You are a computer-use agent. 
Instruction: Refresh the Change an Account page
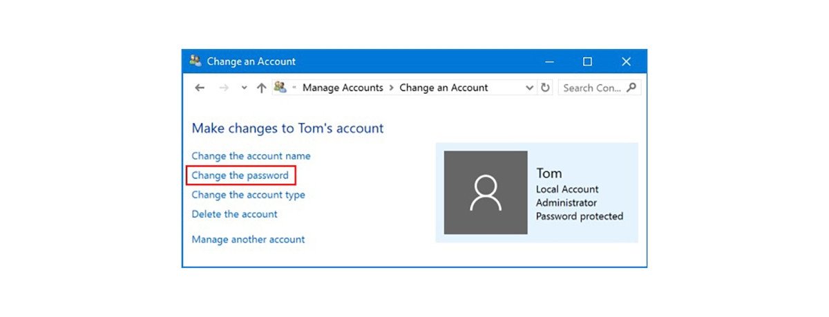pos(545,88)
